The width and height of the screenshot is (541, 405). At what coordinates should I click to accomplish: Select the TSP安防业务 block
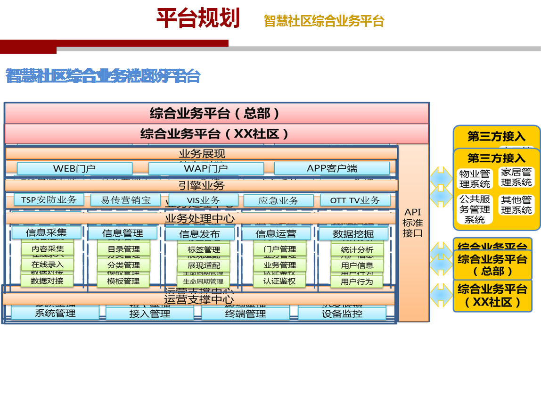coord(49,200)
